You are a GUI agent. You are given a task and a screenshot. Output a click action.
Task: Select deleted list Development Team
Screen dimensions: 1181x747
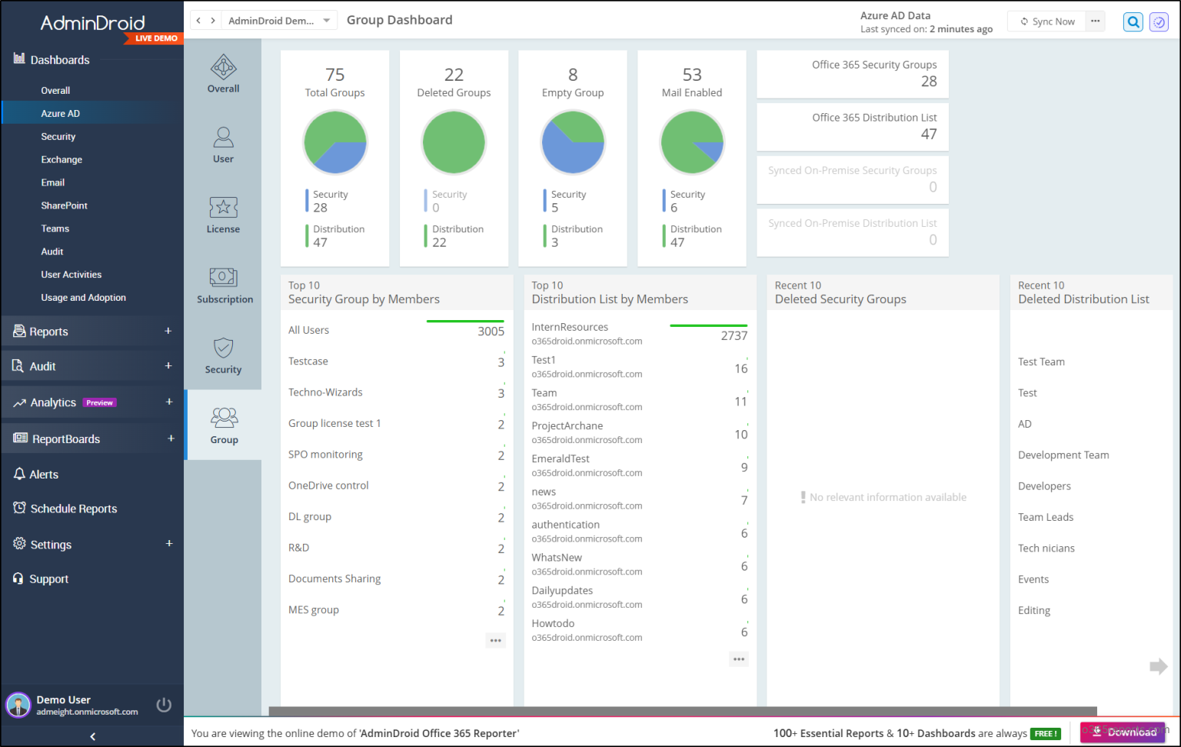pyautogui.click(x=1063, y=455)
